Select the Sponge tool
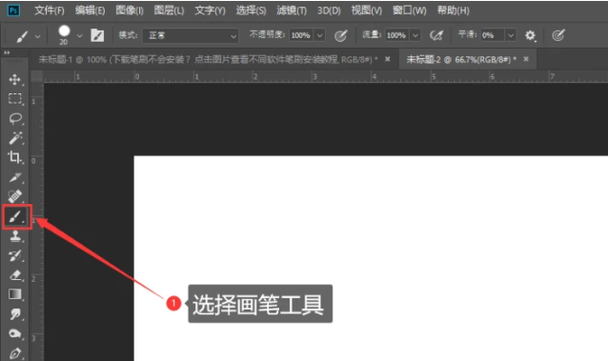The width and height of the screenshot is (608, 361). [14, 333]
